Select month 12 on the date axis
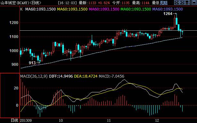Screen dimensions: 197x123 pos(157,120)
